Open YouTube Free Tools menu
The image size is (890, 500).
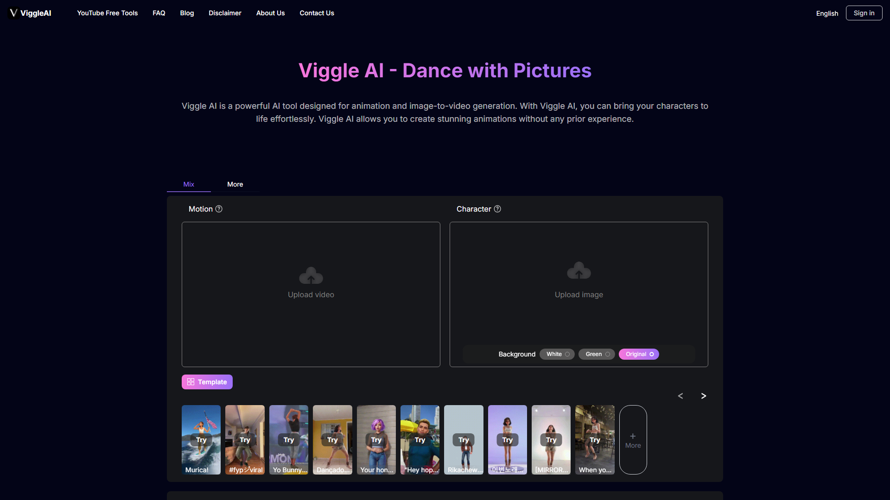click(108, 13)
